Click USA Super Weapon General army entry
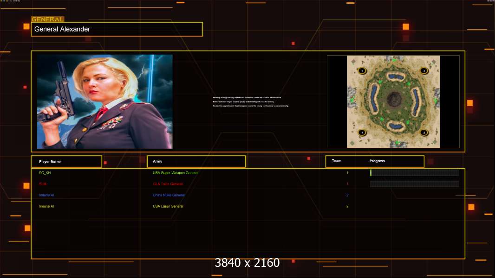Image resolution: width=495 pixels, height=278 pixels. (x=176, y=173)
